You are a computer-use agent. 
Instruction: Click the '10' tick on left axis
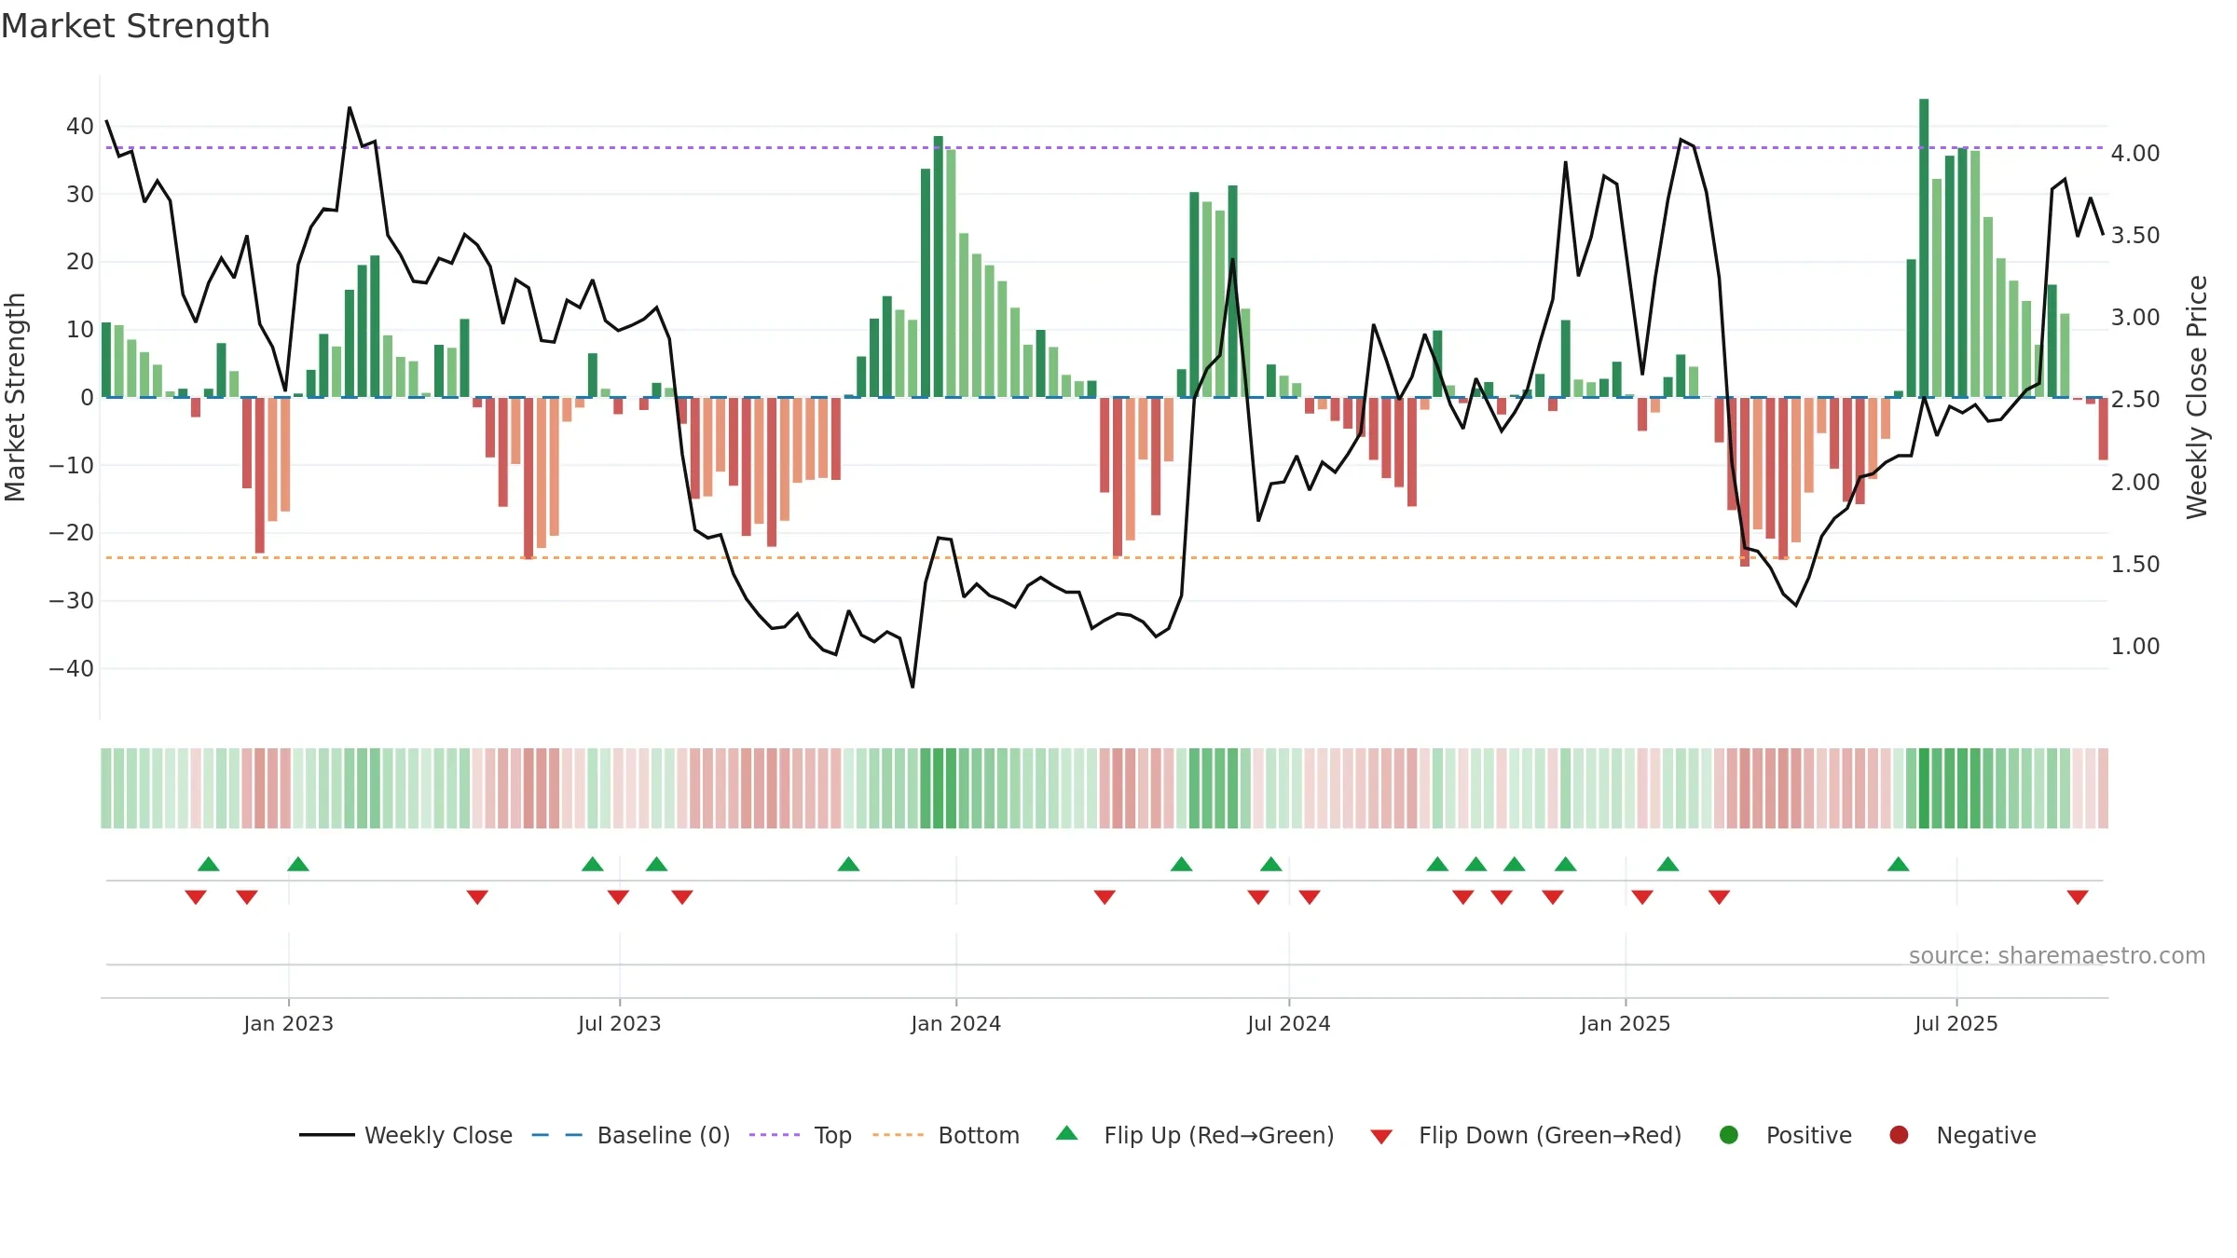click(x=80, y=329)
